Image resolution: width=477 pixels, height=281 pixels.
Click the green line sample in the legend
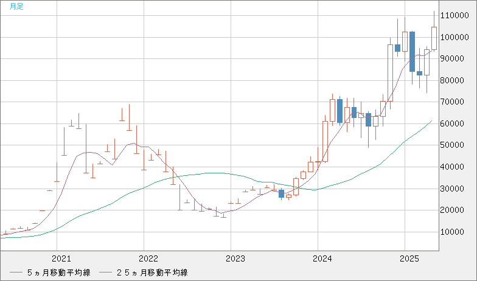(x=106, y=272)
